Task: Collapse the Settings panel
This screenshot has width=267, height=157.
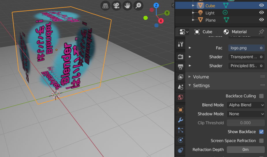Action: click(190, 85)
